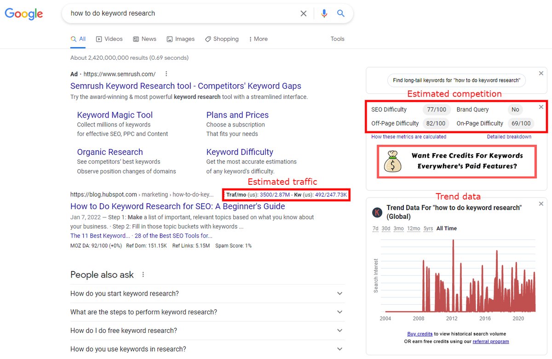Click the Google logo
Viewport: 552px width, 359px height.
[24, 14]
